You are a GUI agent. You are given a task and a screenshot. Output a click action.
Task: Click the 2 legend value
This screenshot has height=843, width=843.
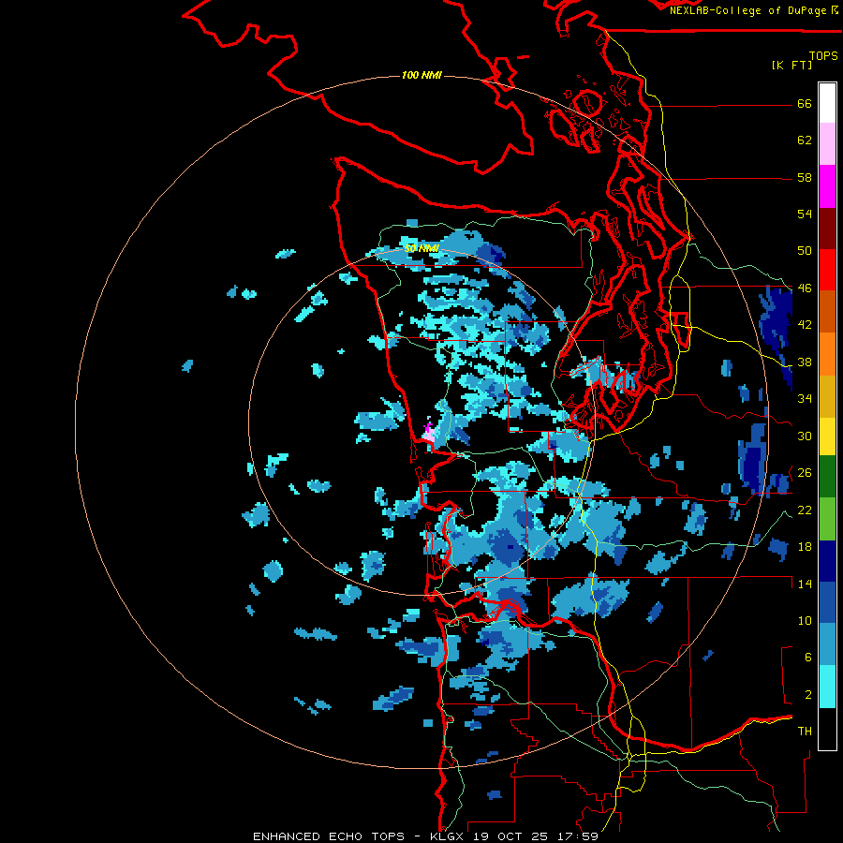pyautogui.click(x=808, y=695)
